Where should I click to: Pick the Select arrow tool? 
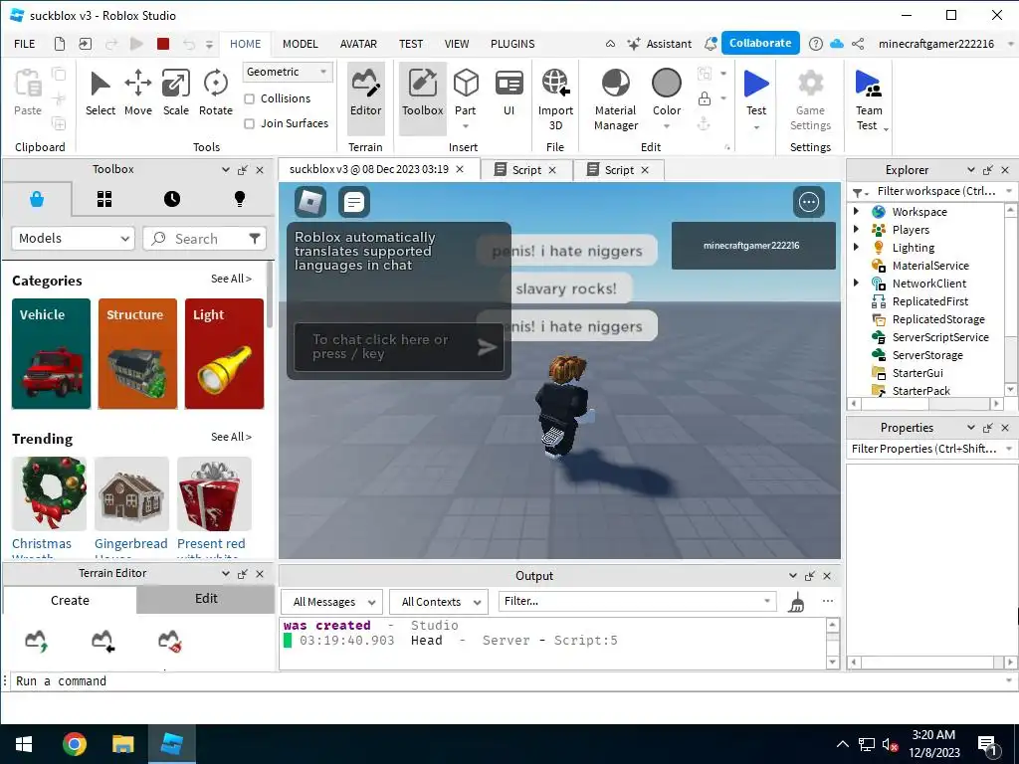tap(101, 93)
